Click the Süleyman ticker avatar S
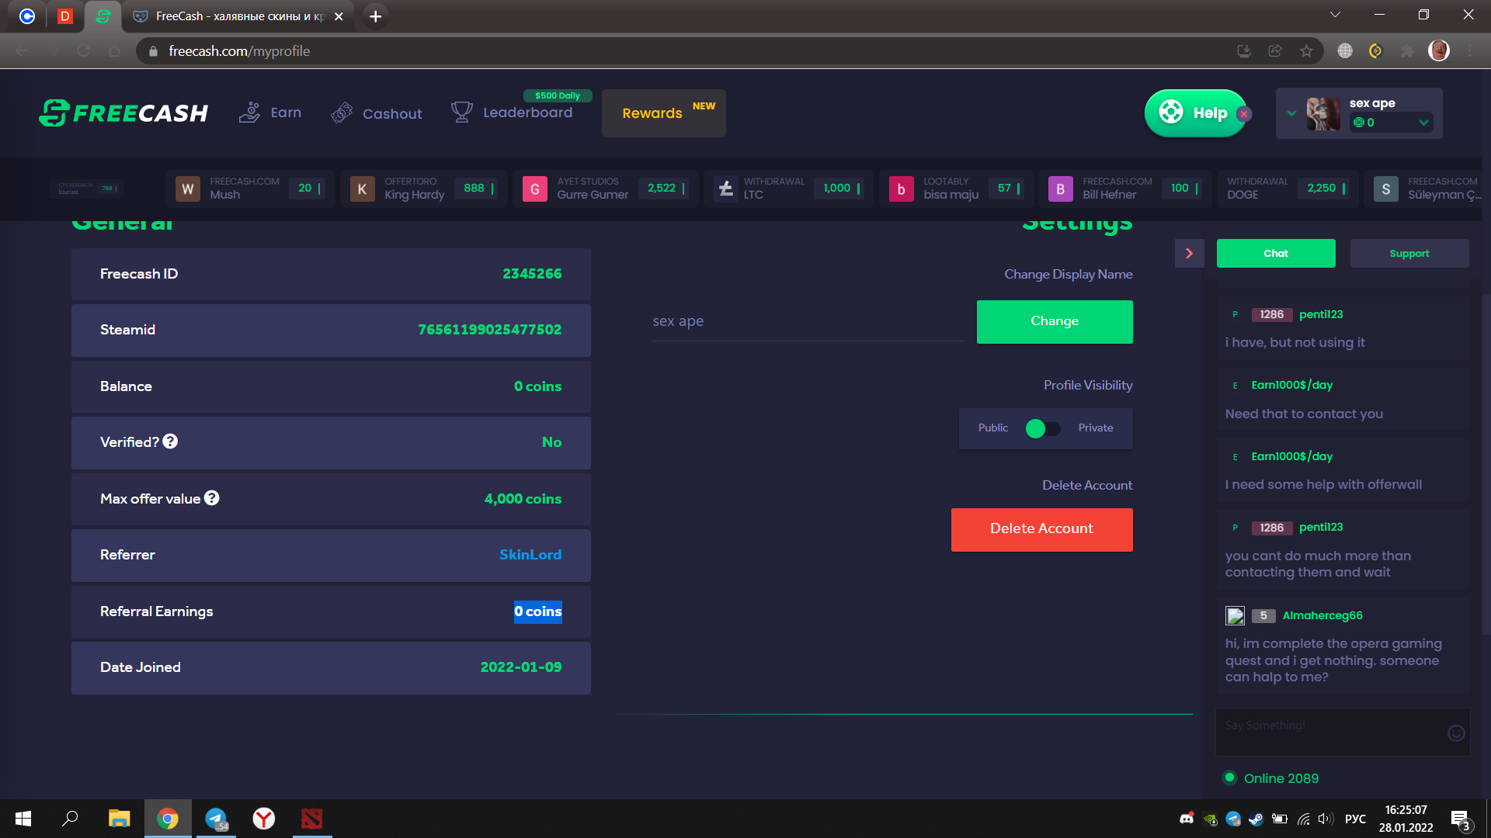 [x=1386, y=189]
